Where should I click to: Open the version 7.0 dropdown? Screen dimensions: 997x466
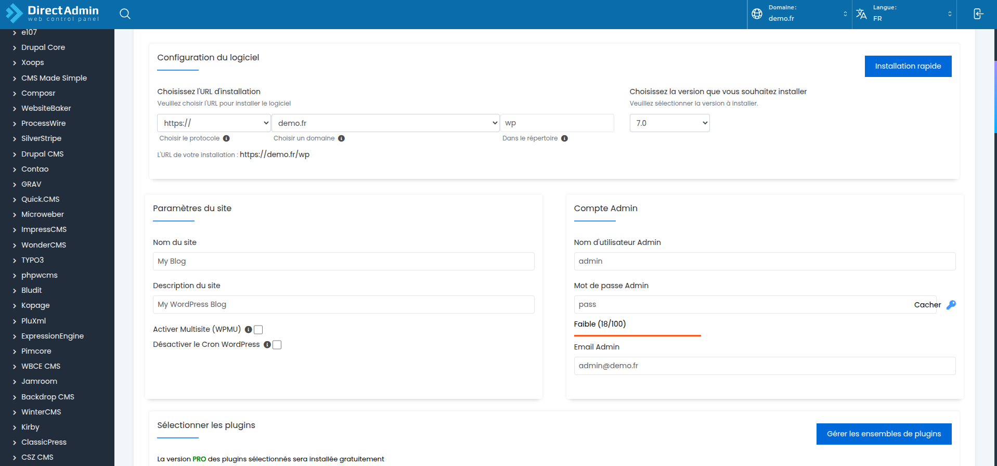[x=669, y=123]
